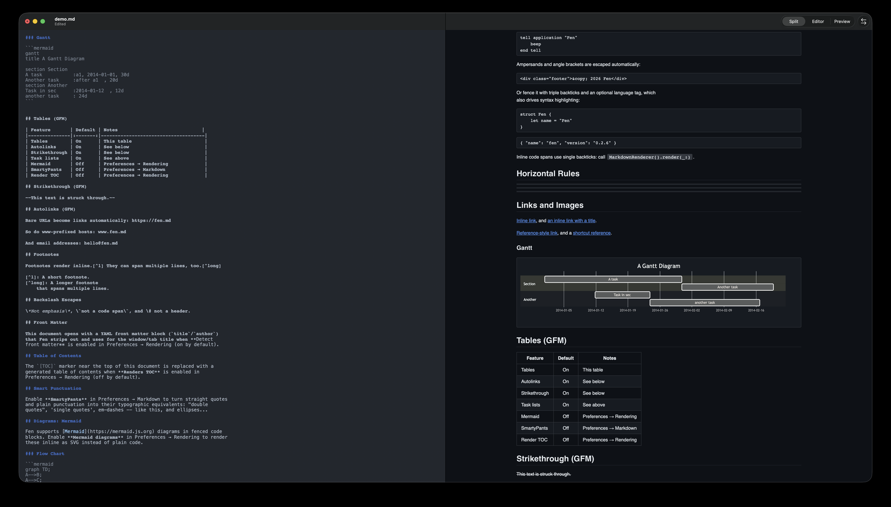Click the "Task in sec" Gantt bar
Image resolution: width=891 pixels, height=507 pixels.
click(x=622, y=295)
